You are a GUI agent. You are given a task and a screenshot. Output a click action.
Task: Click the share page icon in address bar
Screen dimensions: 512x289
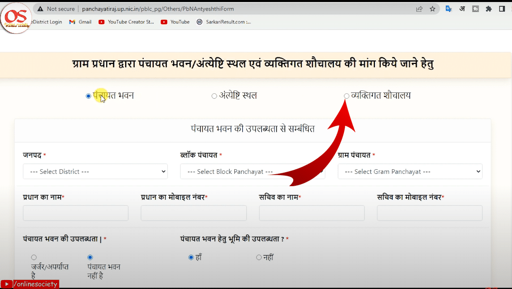(419, 9)
